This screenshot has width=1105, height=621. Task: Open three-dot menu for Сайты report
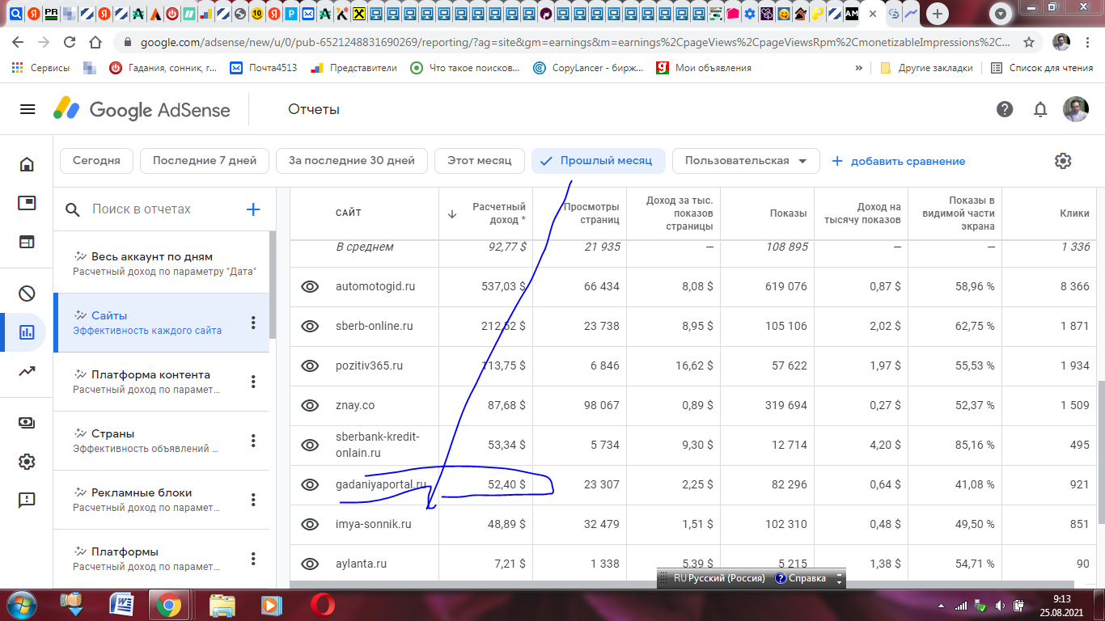(253, 323)
